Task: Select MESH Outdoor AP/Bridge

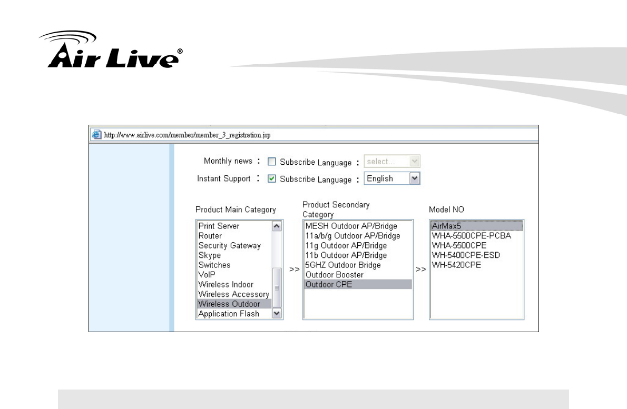Action: (x=358, y=226)
